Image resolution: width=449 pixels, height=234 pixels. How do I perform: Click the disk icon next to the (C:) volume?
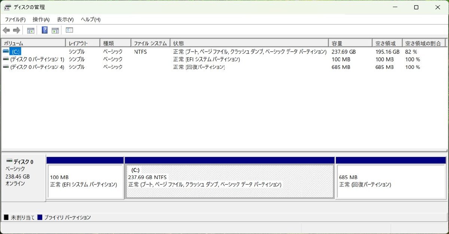[6, 51]
